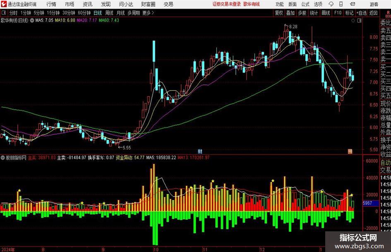Click the MA60: 7.43 indicator value

(x=109, y=20)
